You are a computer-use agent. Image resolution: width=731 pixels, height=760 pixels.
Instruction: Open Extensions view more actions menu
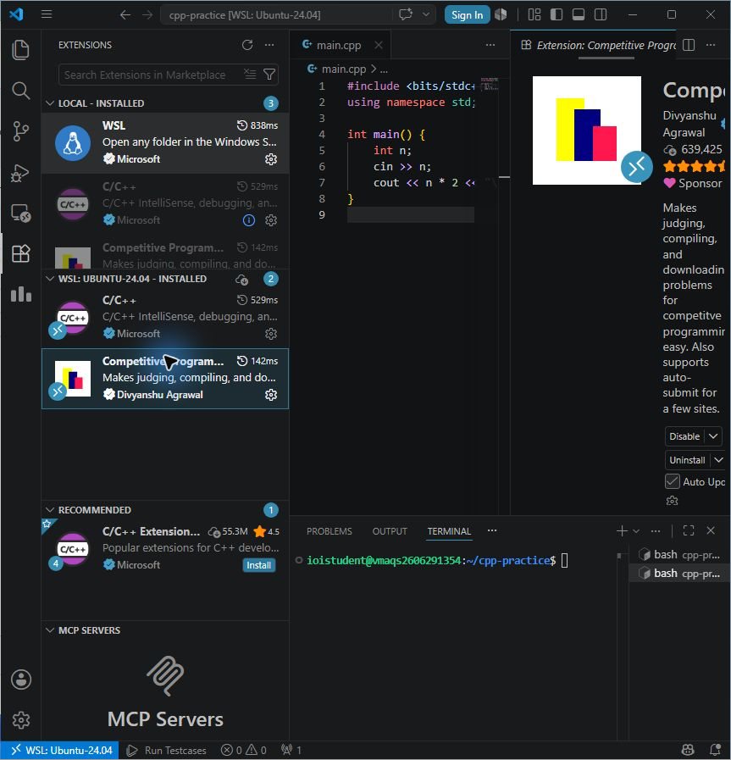(269, 45)
